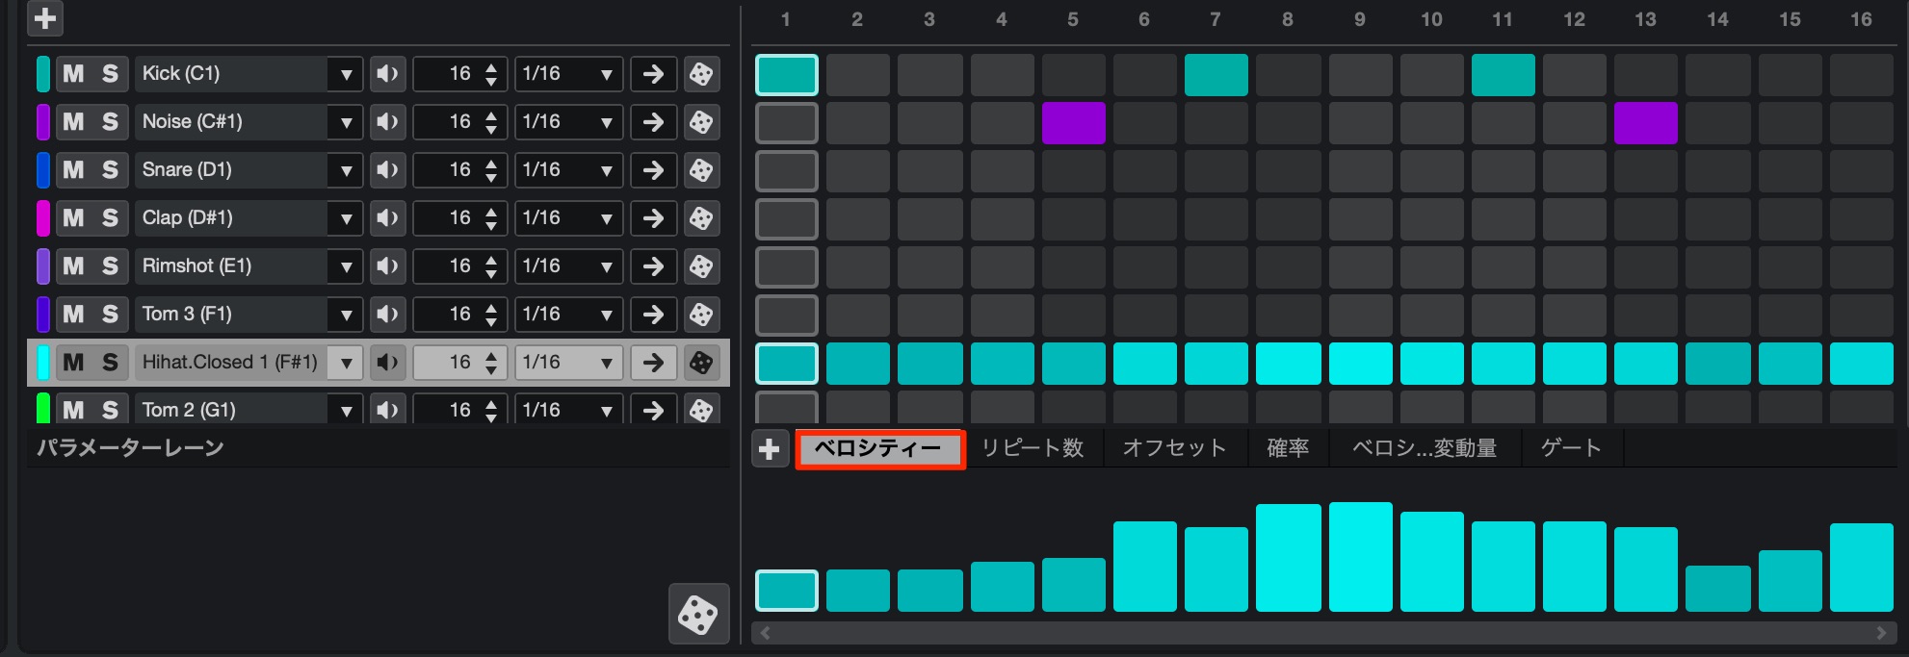Open the Noise (C#1) instrument dropdown
This screenshot has height=657, width=1909.
coord(345,122)
